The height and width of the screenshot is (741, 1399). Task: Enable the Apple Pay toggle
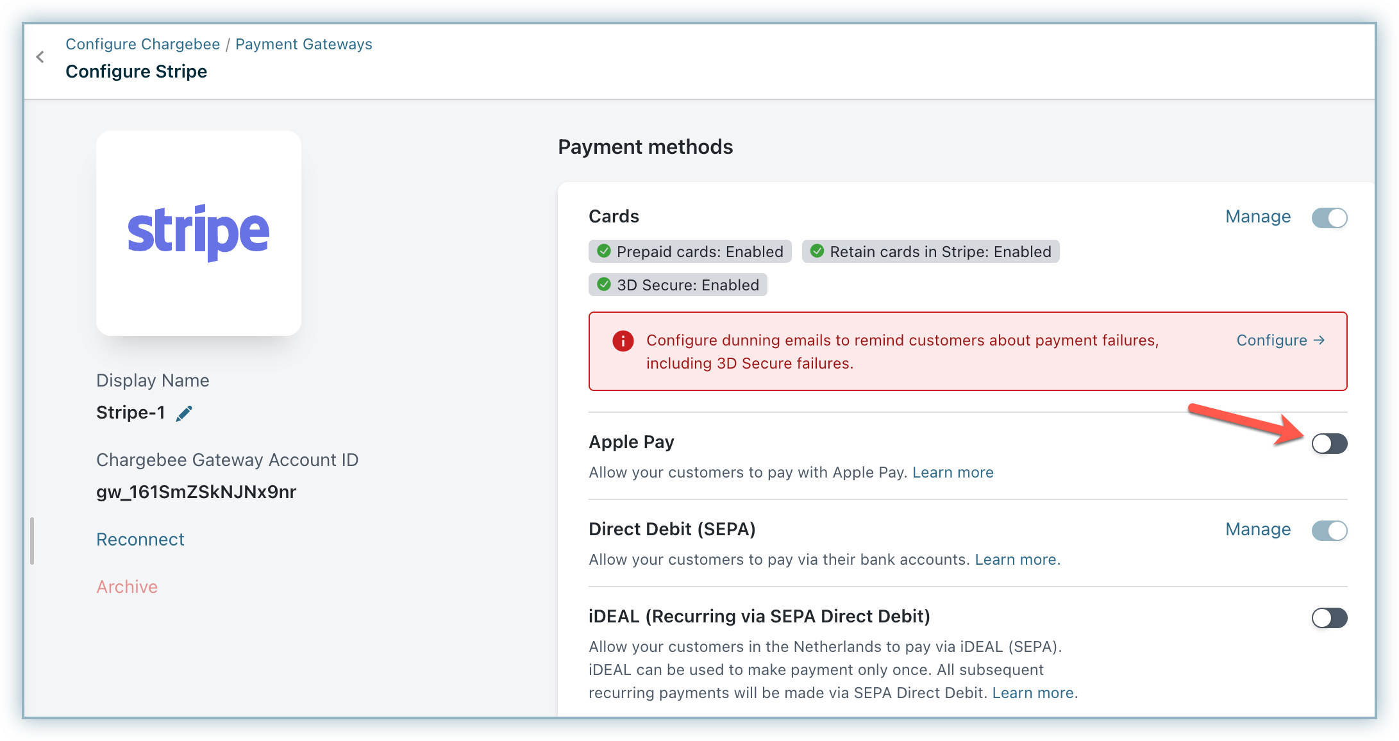1329,444
